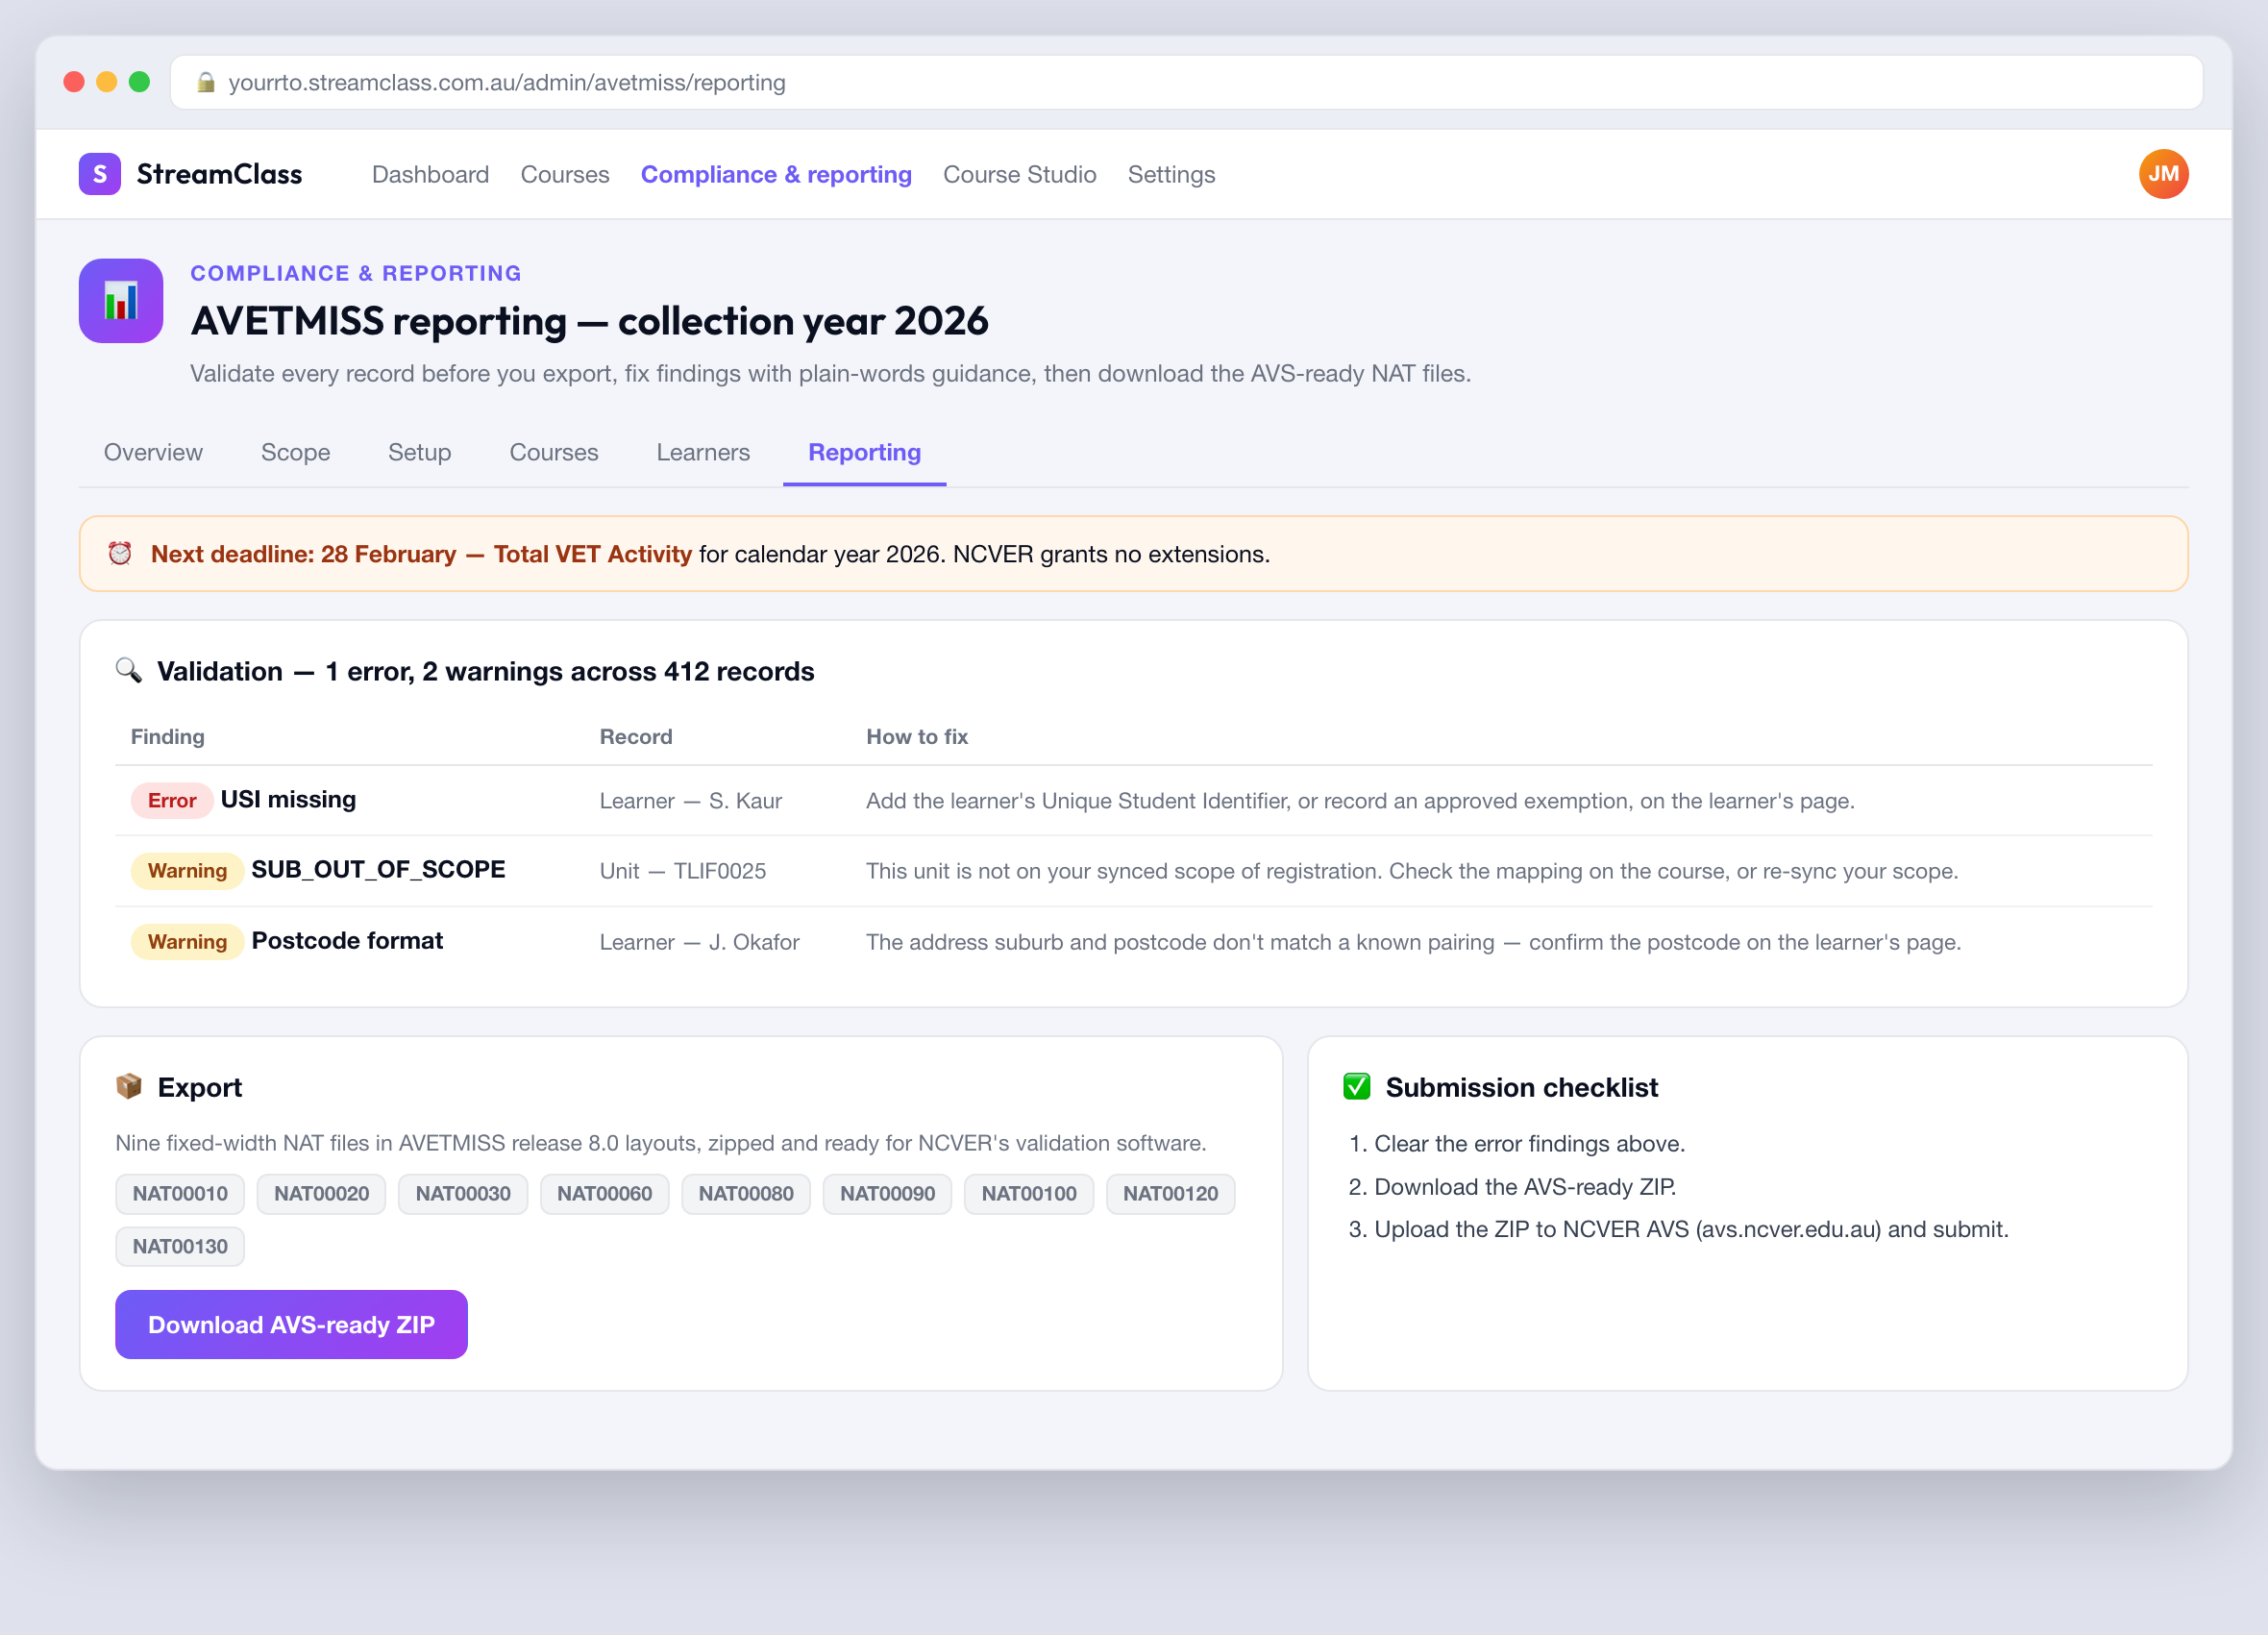
Task: Click the package icon beside Export
Action: tap(128, 1086)
